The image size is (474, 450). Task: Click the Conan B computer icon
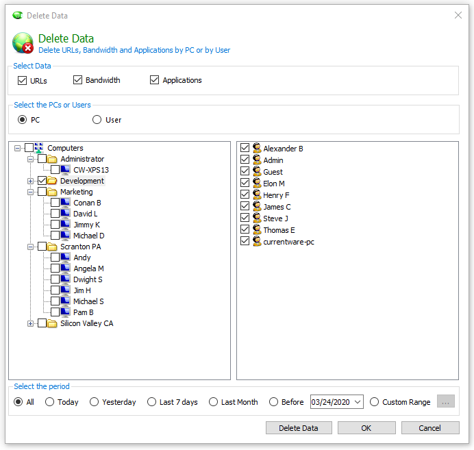[65, 203]
